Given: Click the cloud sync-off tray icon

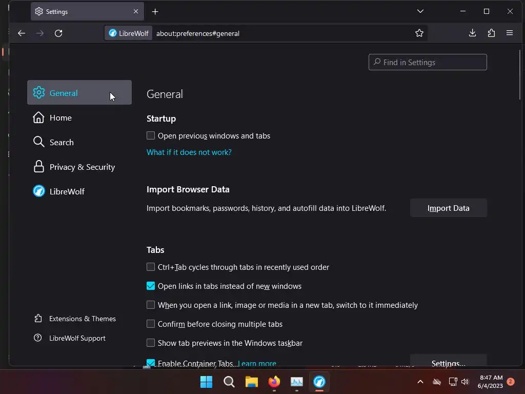Looking at the screenshot, I should pos(437,382).
